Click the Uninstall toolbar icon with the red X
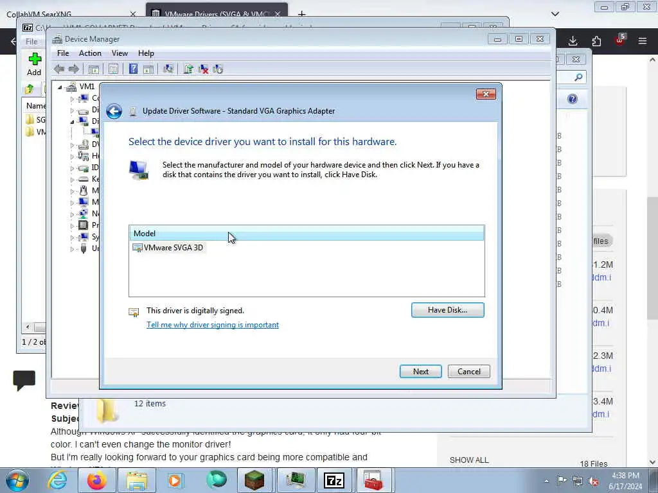 pos(203,69)
